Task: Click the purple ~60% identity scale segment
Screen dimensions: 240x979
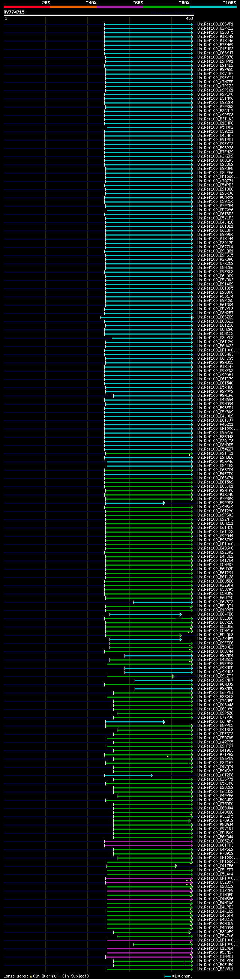Action: (120, 7)
